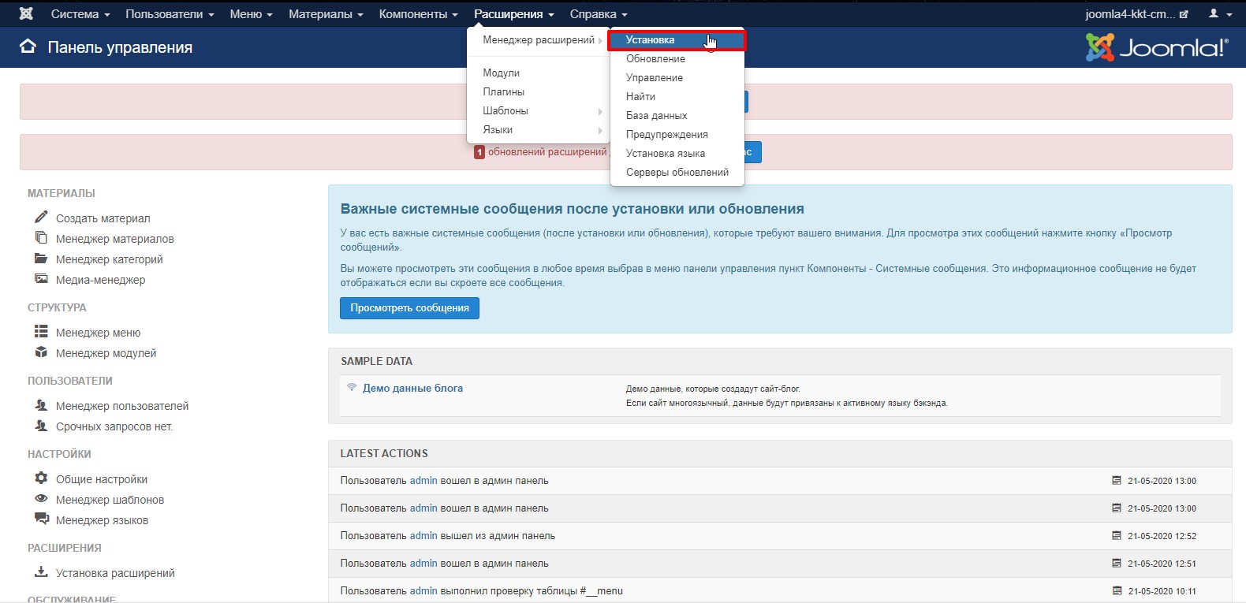Click comments icon for Менеджер языков
Image resolution: width=1246 pixels, height=603 pixels.
[41, 519]
